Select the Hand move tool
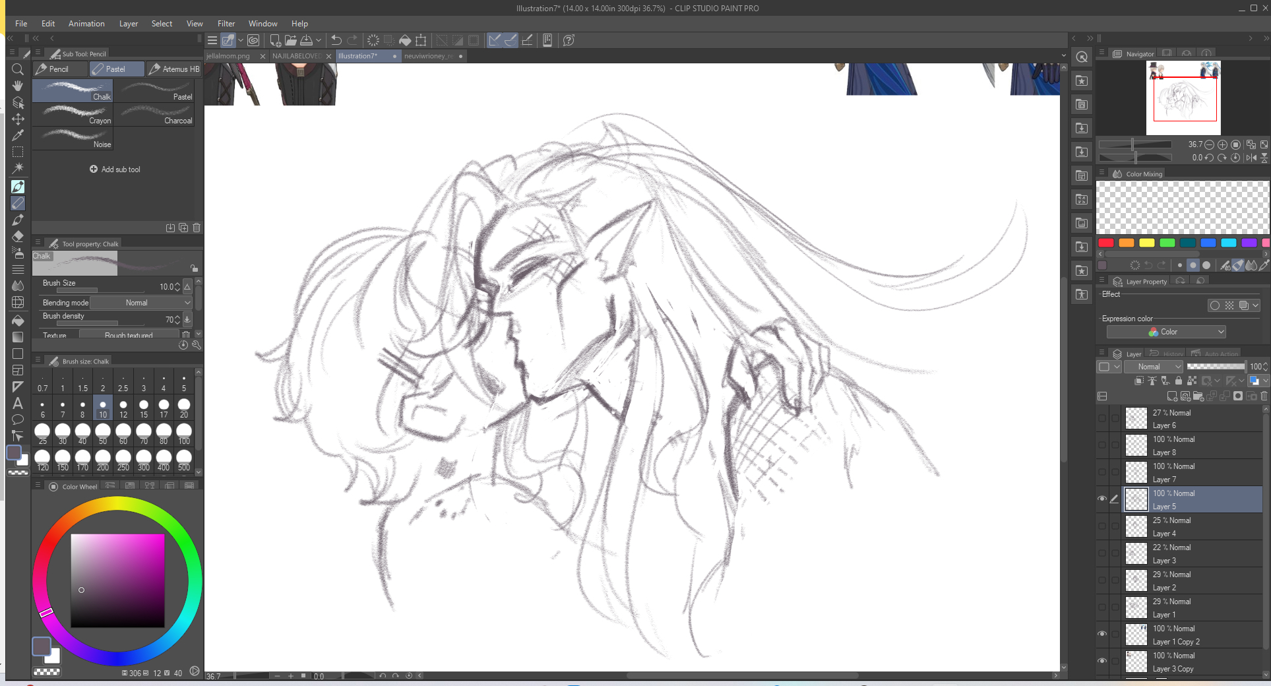This screenshot has width=1271, height=686. point(18,86)
